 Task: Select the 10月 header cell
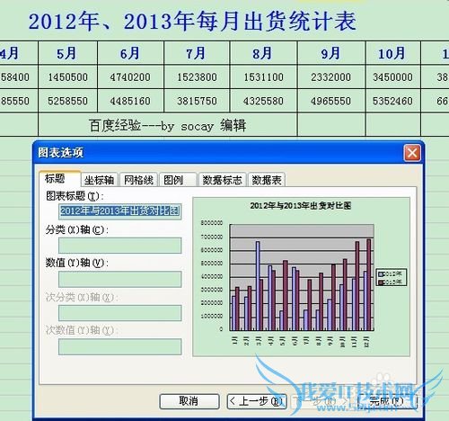pyautogui.click(x=393, y=53)
